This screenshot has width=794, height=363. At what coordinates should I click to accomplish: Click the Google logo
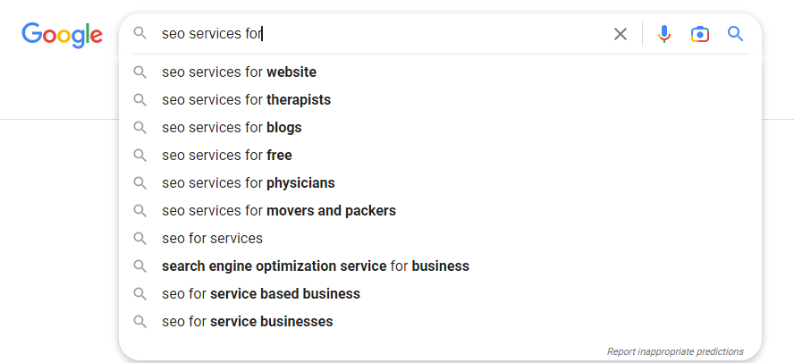63,34
